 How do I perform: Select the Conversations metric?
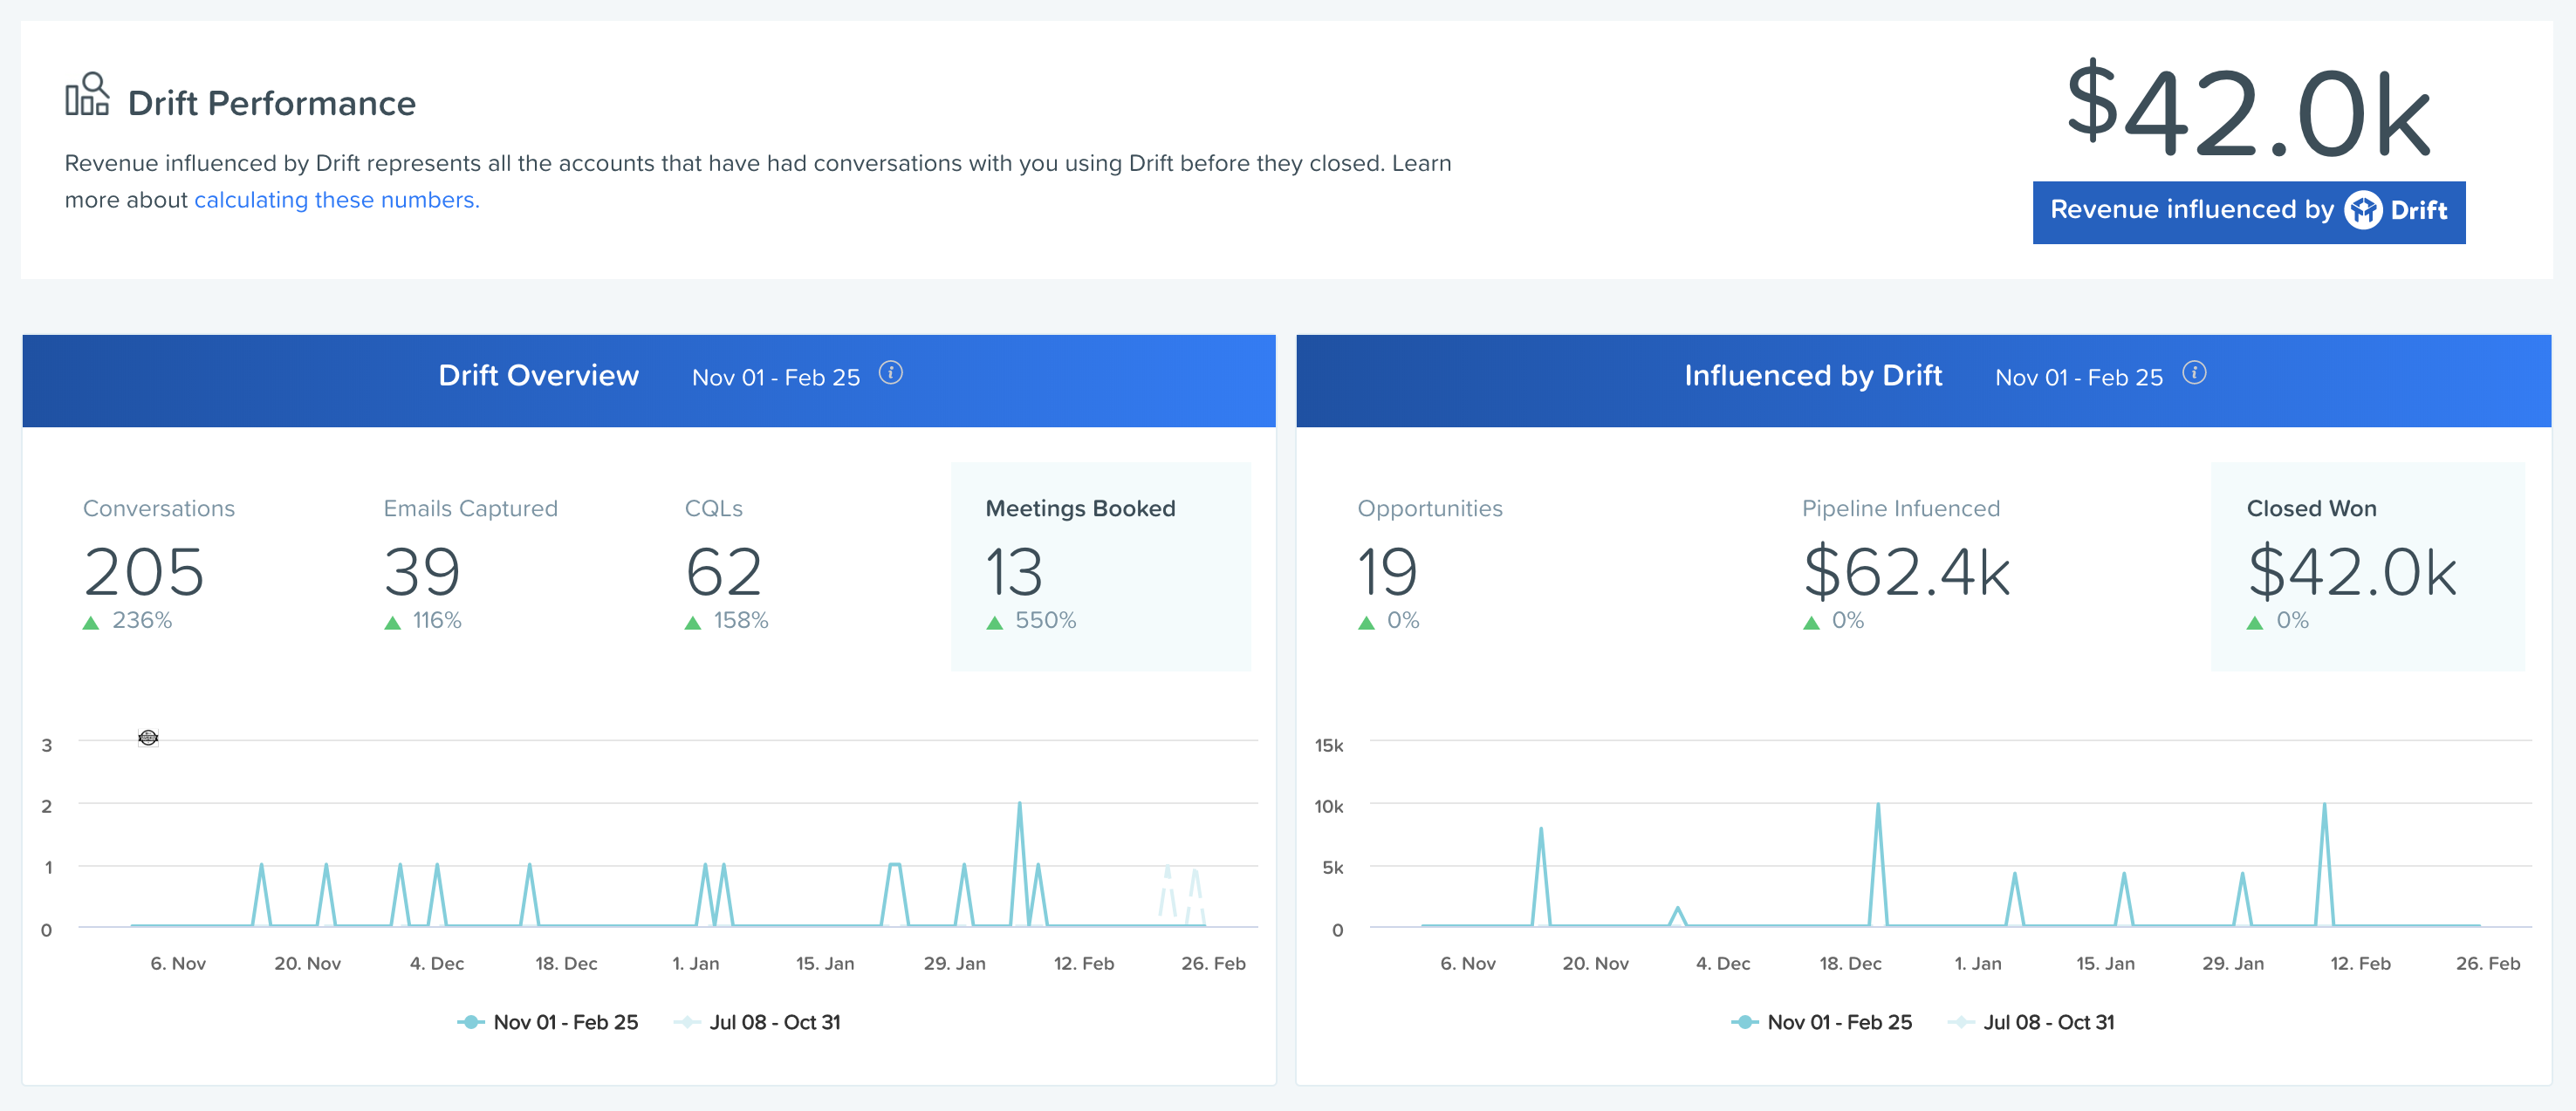[x=159, y=565]
